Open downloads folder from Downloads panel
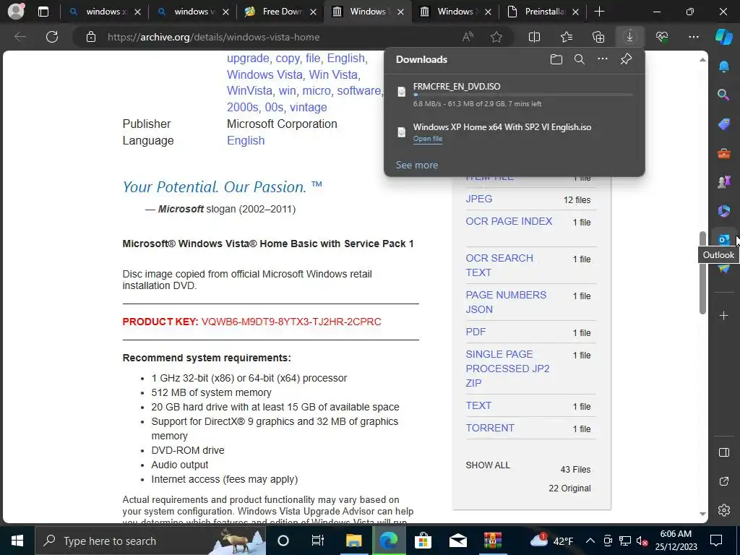The height and width of the screenshot is (555, 740). pos(556,59)
